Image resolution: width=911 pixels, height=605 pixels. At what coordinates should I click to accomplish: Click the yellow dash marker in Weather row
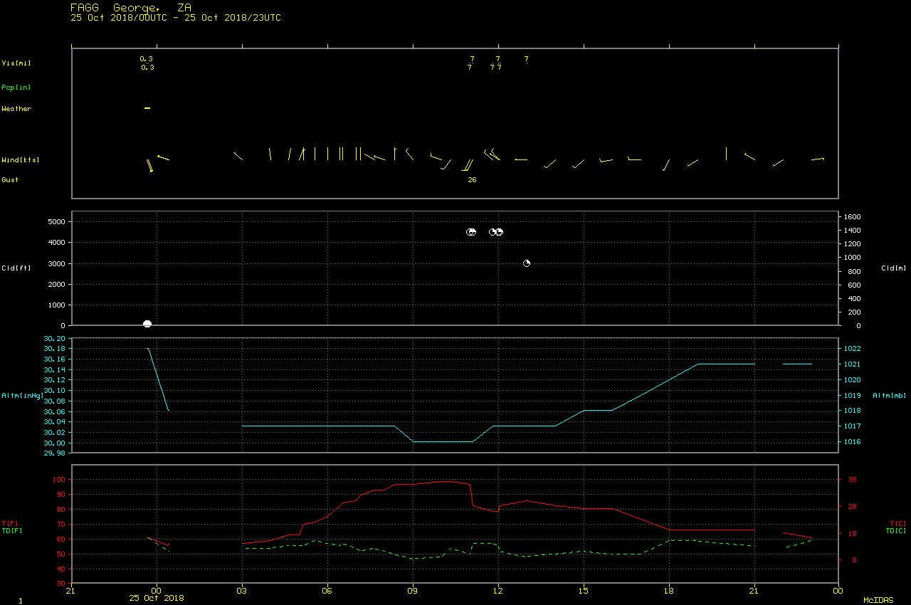click(147, 108)
